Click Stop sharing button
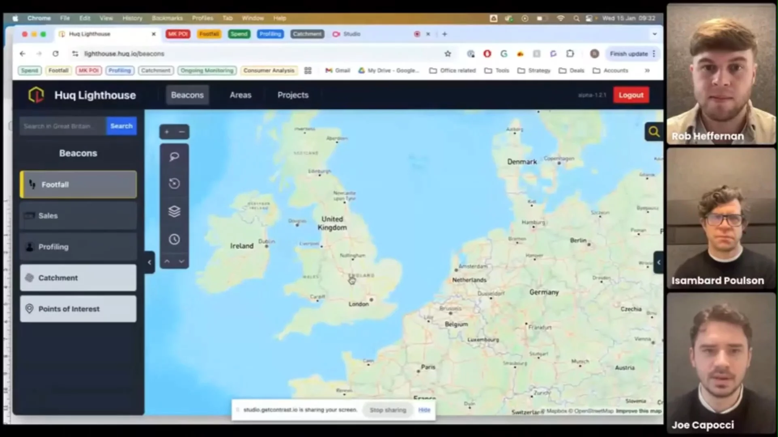This screenshot has width=778, height=437. (x=388, y=410)
